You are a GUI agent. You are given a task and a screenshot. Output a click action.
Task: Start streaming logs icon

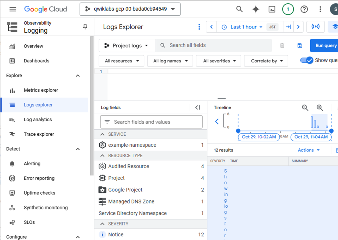[316, 27]
